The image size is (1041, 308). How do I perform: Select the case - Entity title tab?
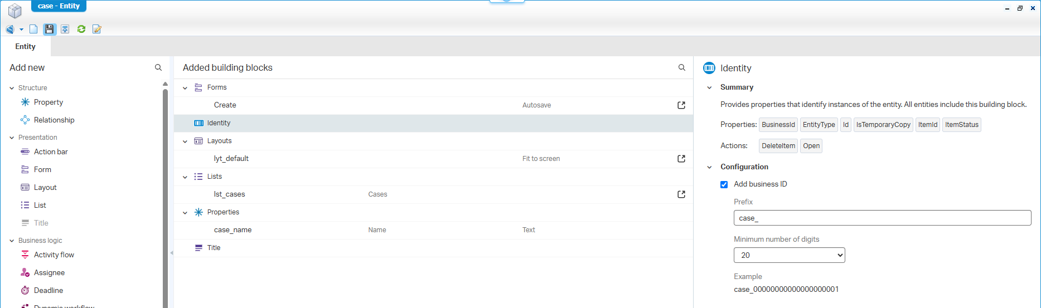tap(59, 6)
